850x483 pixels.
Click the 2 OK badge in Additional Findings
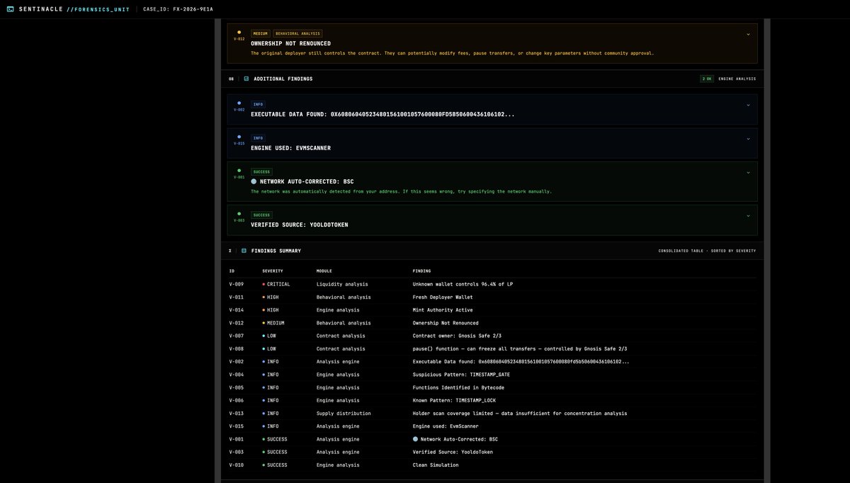click(707, 79)
